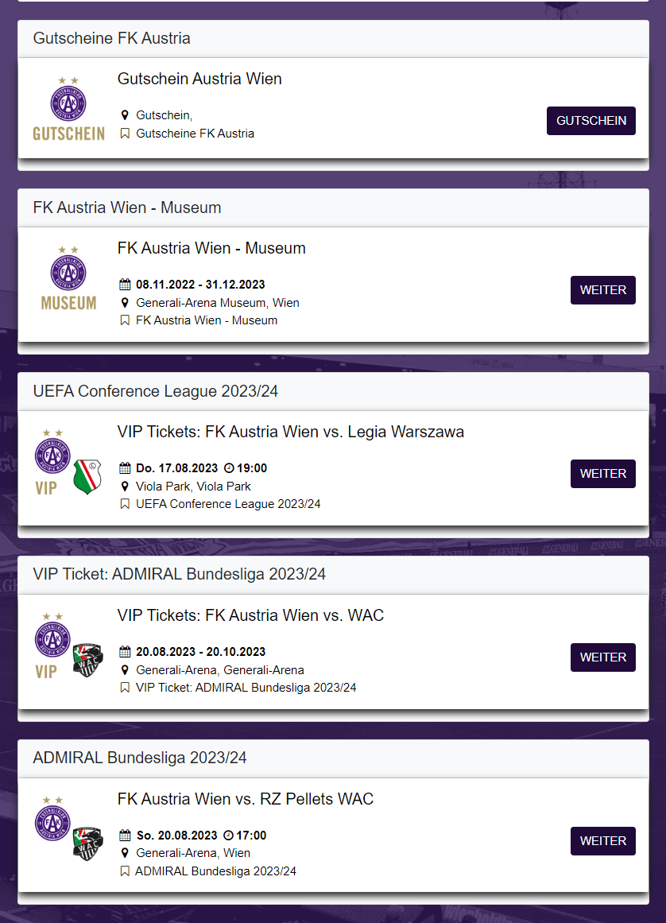Click the UEFA Conference League 2023/24 section header

coord(333,391)
